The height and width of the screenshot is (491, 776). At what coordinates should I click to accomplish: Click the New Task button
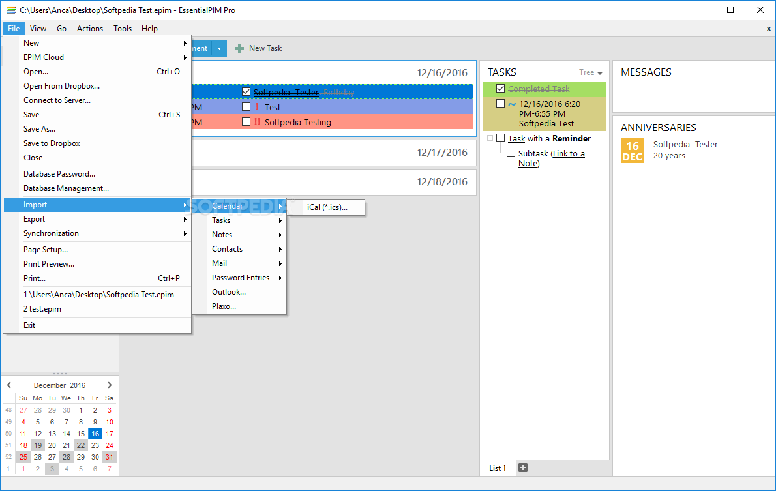pyautogui.click(x=258, y=48)
